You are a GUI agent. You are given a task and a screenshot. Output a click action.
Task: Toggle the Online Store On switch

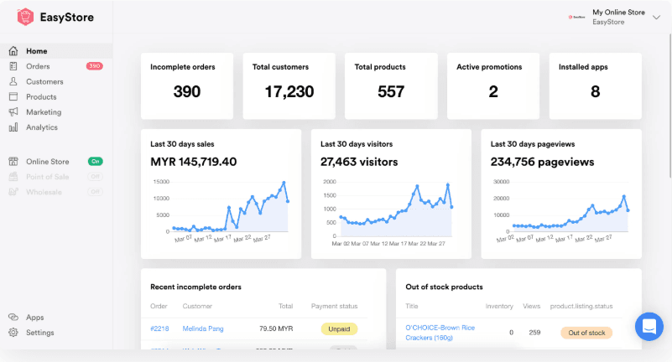pyautogui.click(x=95, y=162)
